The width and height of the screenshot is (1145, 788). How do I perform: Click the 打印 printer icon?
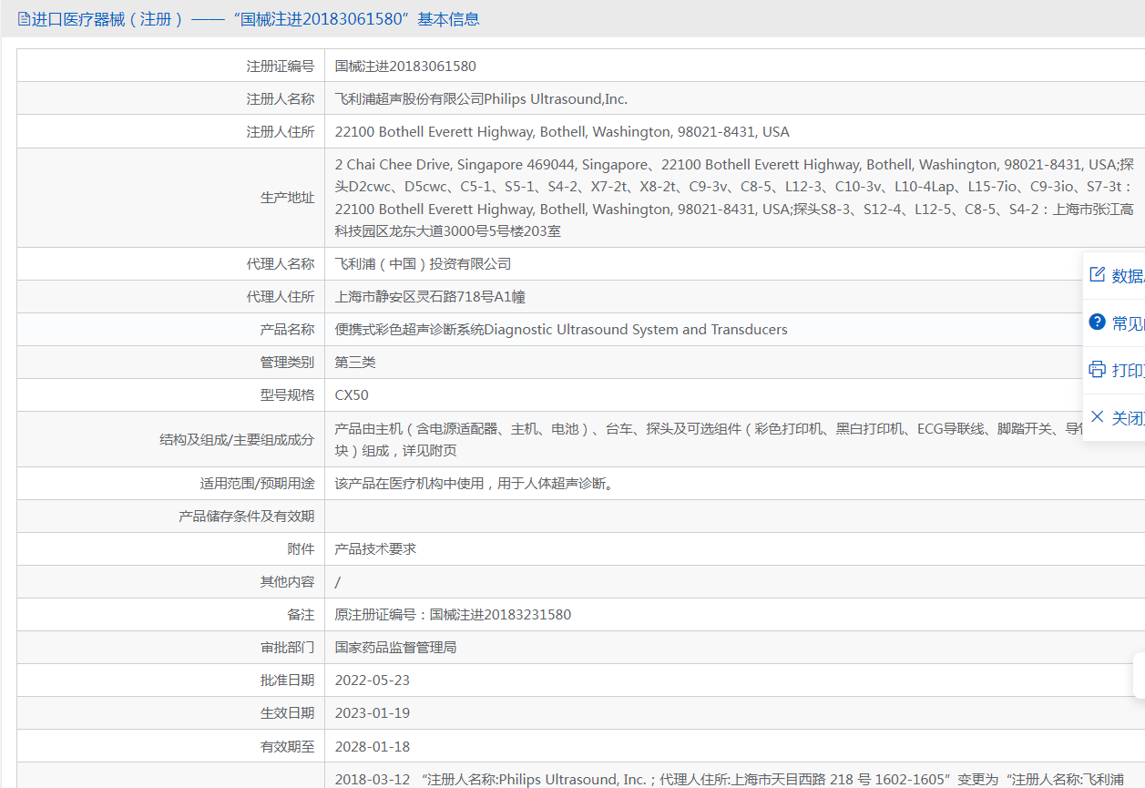coord(1097,369)
